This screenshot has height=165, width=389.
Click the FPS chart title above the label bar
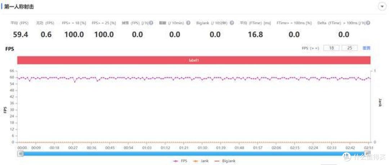click(x=10, y=49)
